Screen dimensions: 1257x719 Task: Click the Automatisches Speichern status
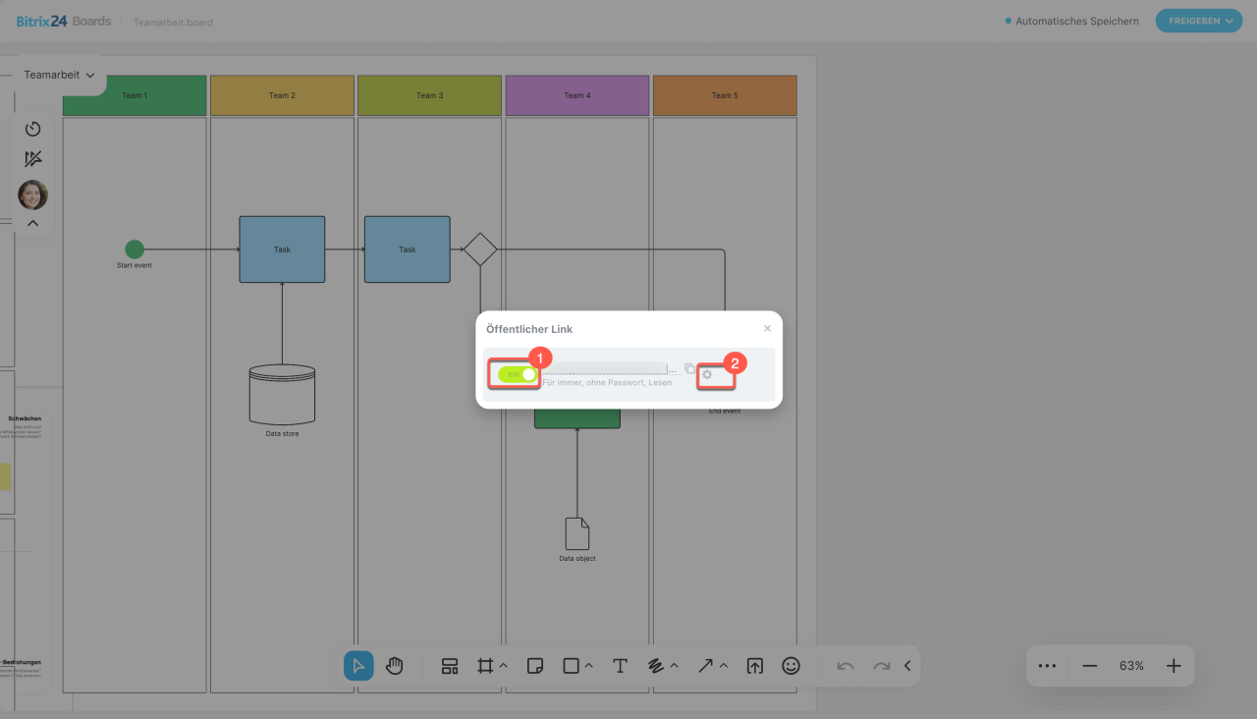tap(1072, 21)
